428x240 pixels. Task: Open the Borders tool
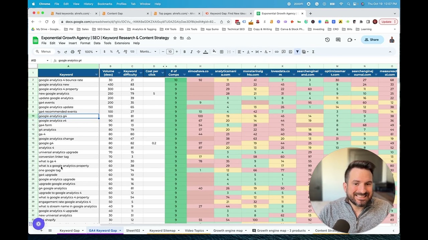click(221, 52)
